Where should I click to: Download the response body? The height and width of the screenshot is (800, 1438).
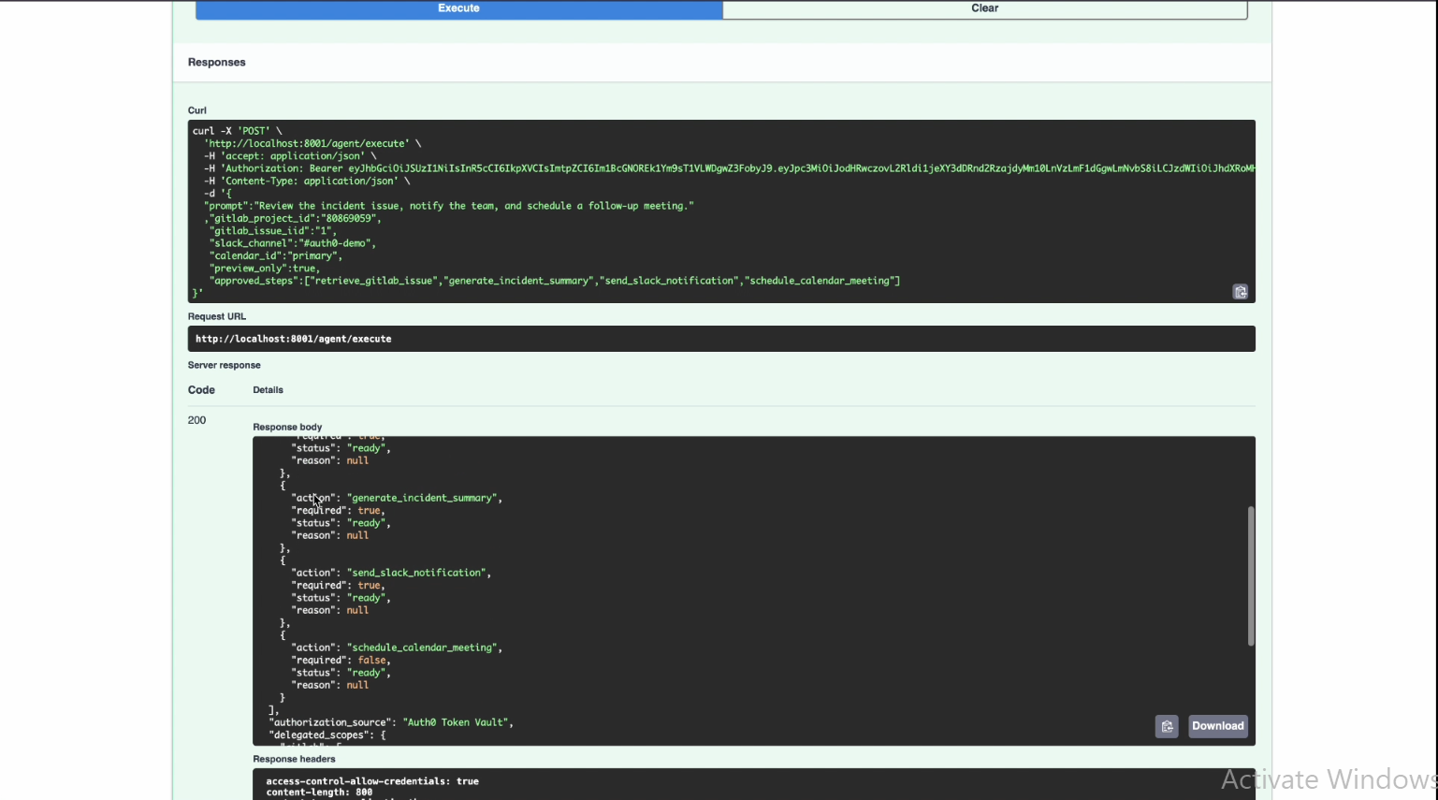click(1218, 726)
